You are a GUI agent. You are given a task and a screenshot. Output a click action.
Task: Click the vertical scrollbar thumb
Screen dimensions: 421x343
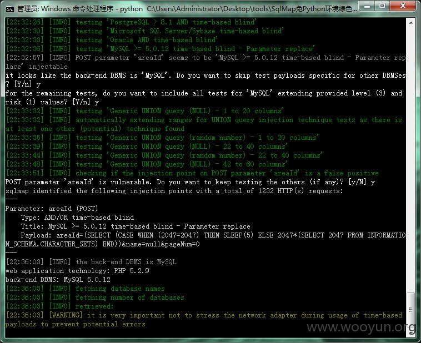coord(411,310)
